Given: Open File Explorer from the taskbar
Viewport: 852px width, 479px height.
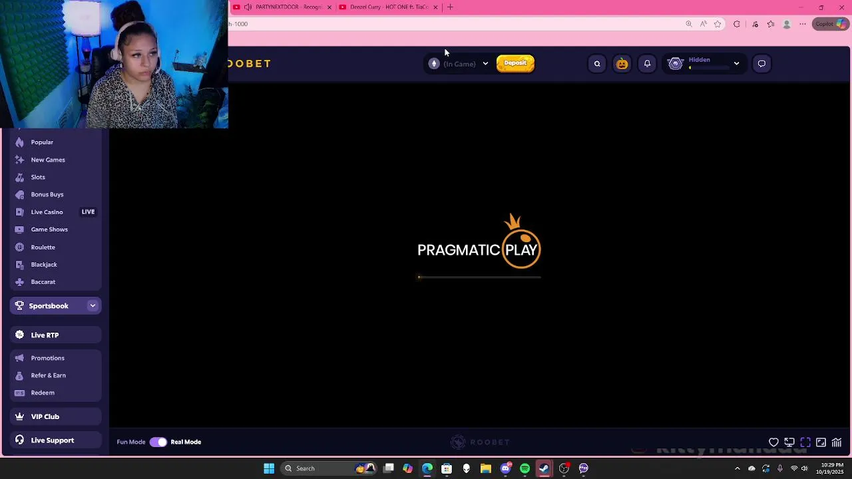Looking at the screenshot, I should [486, 468].
